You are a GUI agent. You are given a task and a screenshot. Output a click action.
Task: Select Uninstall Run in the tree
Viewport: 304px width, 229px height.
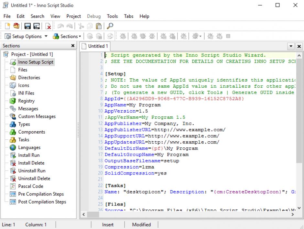pos(32,171)
